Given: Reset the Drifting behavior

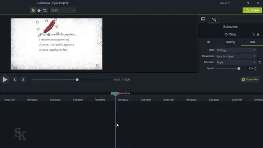Looking at the screenshot, I should click(x=254, y=35).
